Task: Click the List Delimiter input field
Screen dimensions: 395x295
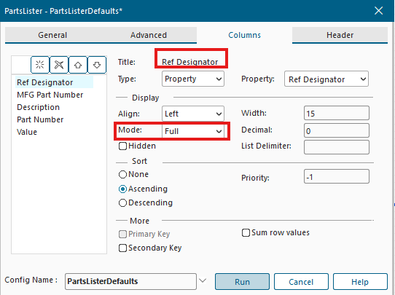Action: point(337,147)
